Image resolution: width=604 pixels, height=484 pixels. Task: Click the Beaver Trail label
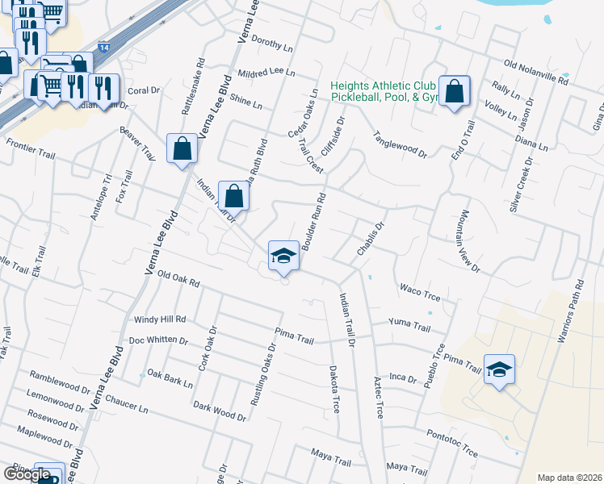click(137, 144)
